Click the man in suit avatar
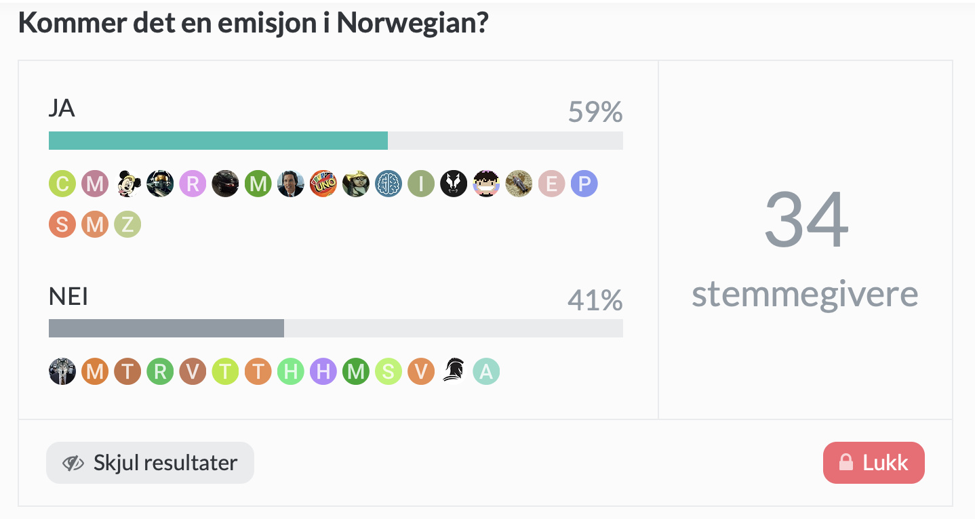Image resolution: width=975 pixels, height=519 pixels. pyautogui.click(x=291, y=184)
